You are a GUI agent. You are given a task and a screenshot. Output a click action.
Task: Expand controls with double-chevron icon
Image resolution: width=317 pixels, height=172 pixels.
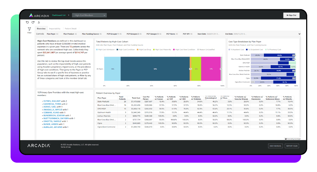pos(299,34)
